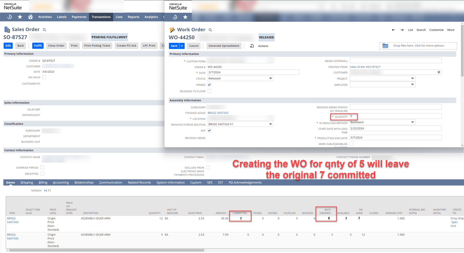Click Oracle NetSuite logo in Work Order window

[x=178, y=7]
